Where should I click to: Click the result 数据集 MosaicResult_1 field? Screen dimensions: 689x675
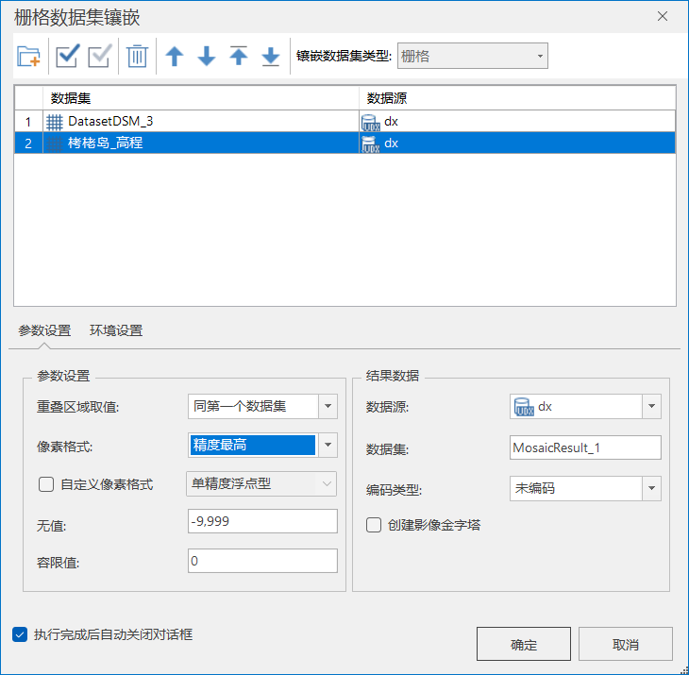[585, 447]
